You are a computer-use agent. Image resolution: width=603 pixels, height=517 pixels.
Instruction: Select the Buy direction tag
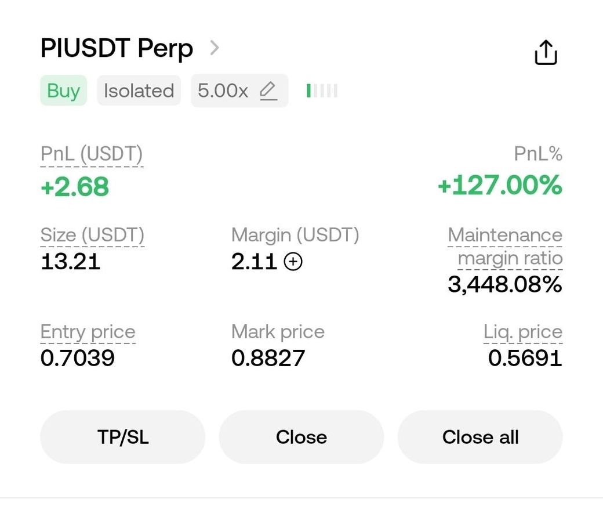tap(63, 91)
